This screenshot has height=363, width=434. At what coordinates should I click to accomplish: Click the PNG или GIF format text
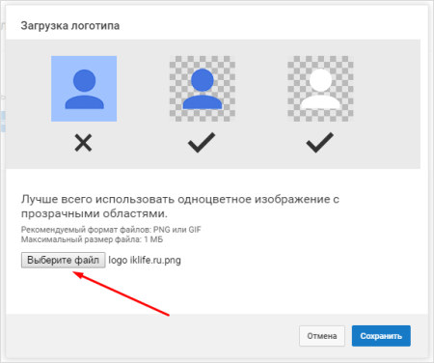[177, 230]
